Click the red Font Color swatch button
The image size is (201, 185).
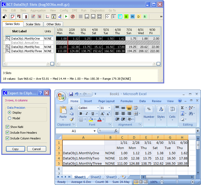click(100, 119)
